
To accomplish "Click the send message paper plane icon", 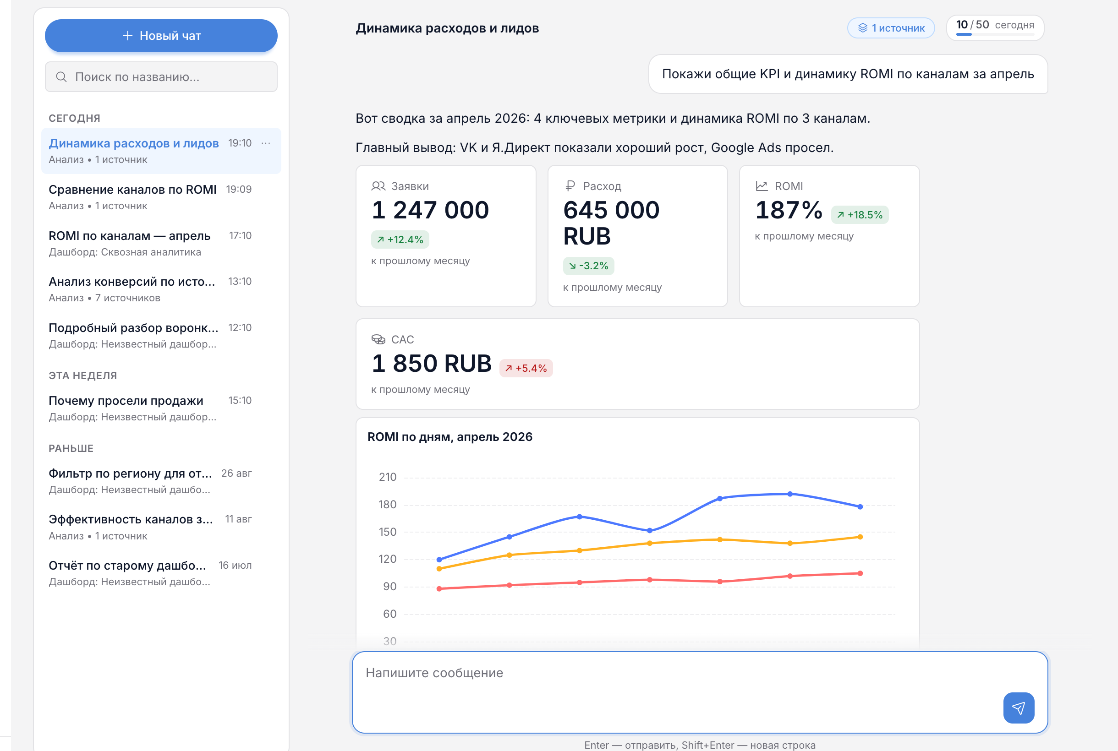I will pos(1018,707).
